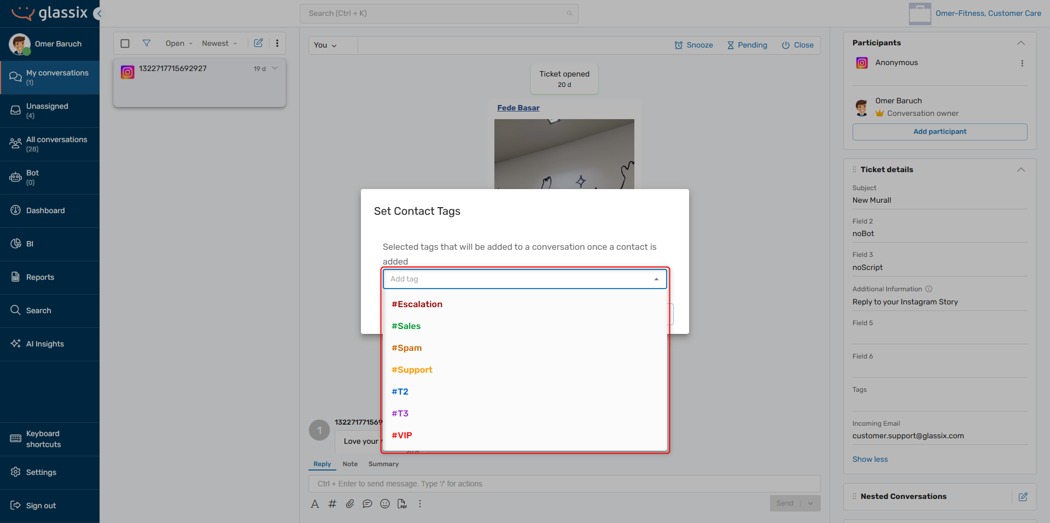
Task: Pick the #Support tag
Action: (x=525, y=370)
